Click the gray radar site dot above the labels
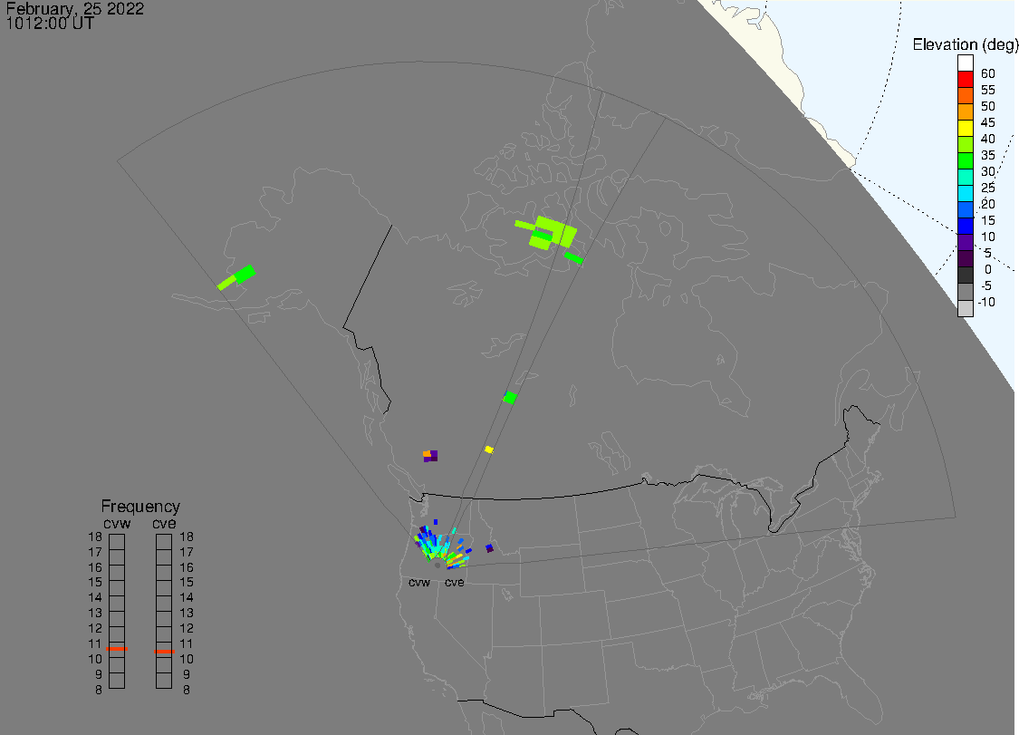The width and height of the screenshot is (1019, 735). (x=437, y=566)
